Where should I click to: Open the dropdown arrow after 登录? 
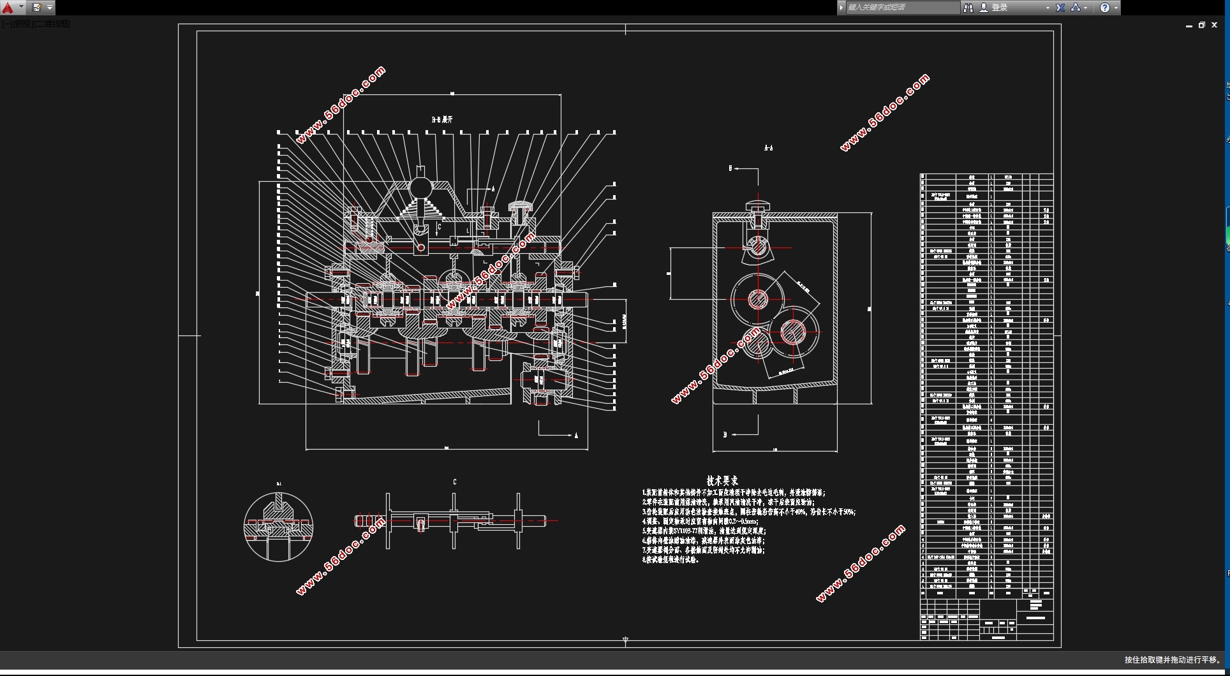pos(1047,8)
